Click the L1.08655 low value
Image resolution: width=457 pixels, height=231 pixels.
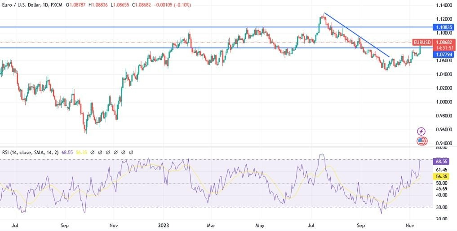121,5
